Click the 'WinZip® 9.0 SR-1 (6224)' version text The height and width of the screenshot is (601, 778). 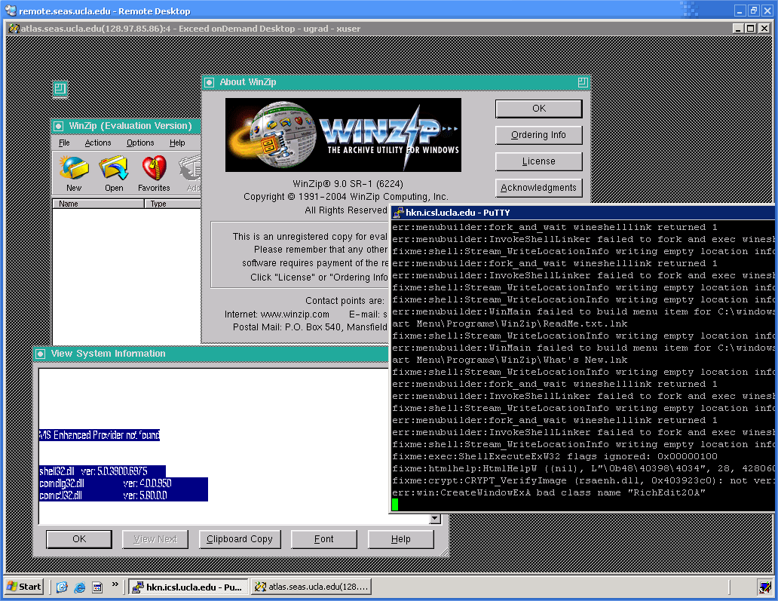tap(348, 184)
